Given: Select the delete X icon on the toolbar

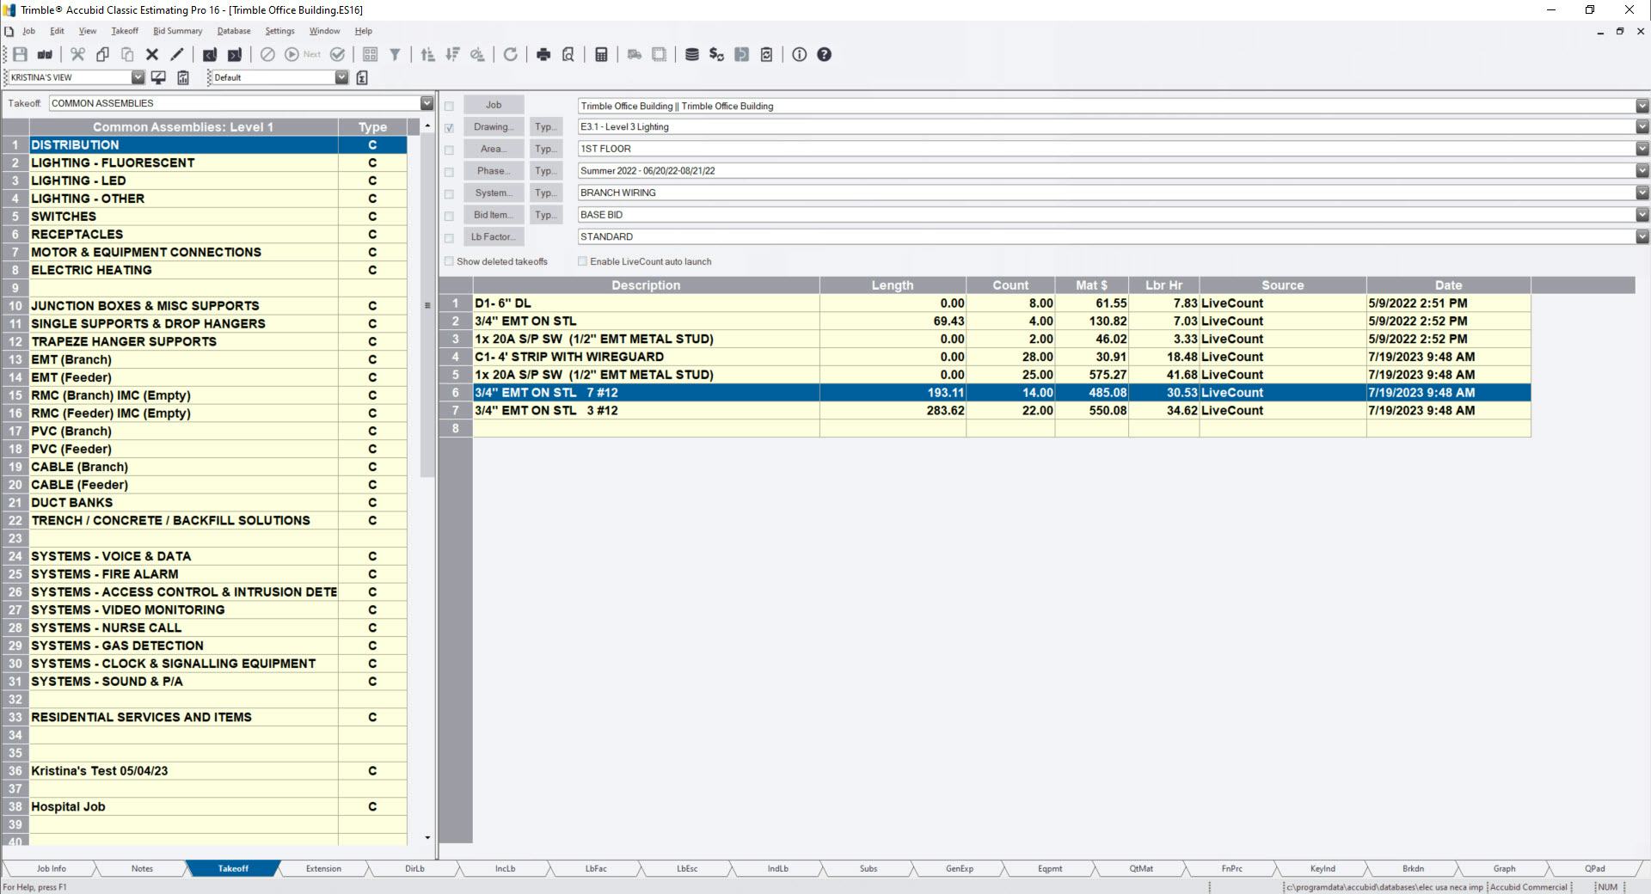Looking at the screenshot, I should pyautogui.click(x=152, y=54).
